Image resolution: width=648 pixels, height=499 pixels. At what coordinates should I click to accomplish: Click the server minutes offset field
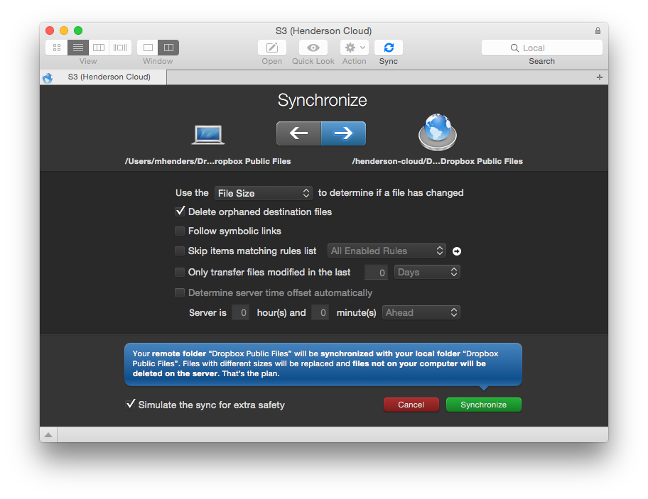coord(320,312)
